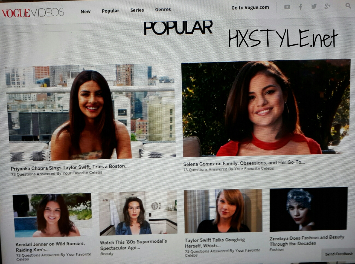Select Popular in the navigation bar
The width and height of the screenshot is (355, 264).
pos(110,11)
